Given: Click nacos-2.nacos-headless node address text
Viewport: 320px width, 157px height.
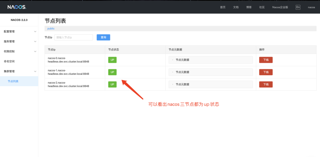Looking at the screenshot, I should click(68, 85).
